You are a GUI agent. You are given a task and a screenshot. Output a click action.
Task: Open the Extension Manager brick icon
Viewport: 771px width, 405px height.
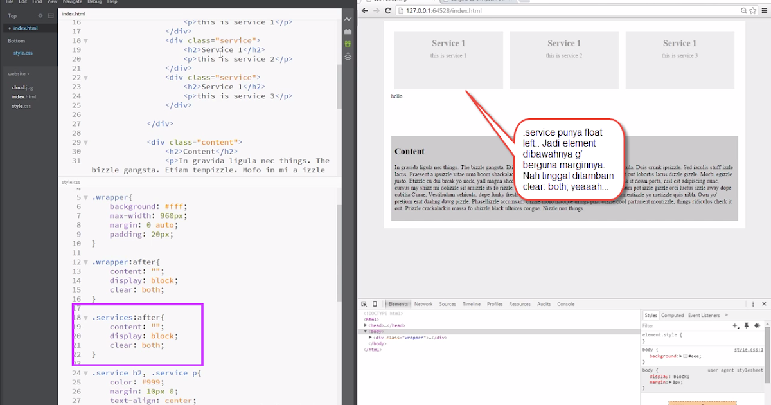tap(348, 30)
